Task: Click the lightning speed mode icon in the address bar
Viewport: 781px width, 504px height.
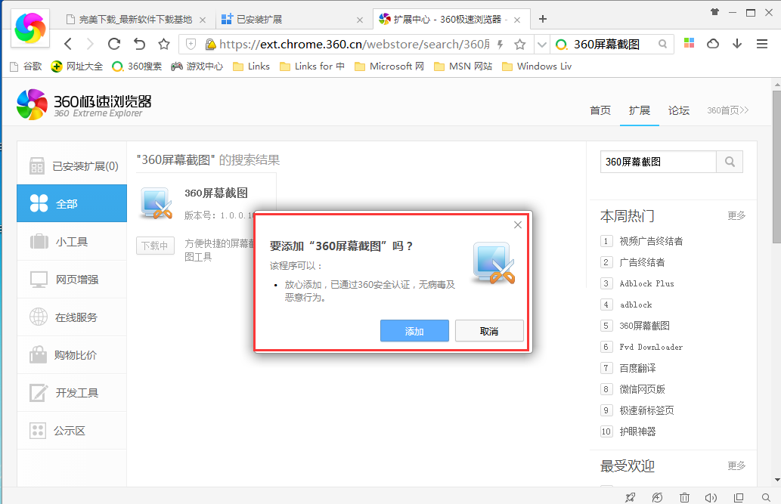Action: click(x=500, y=45)
